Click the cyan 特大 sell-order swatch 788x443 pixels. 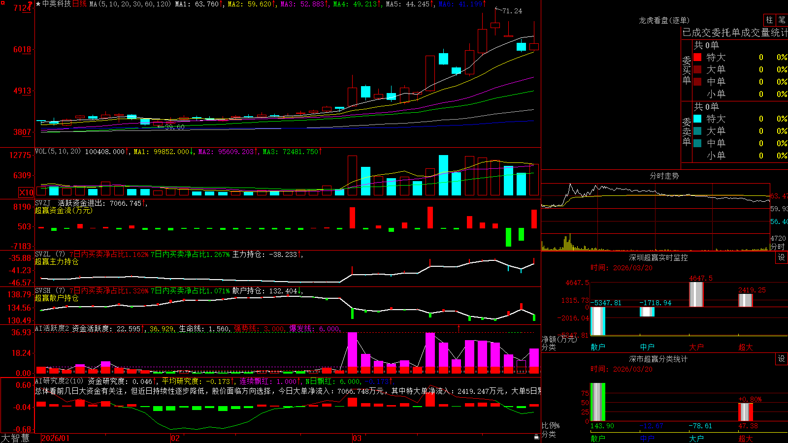pyautogui.click(x=697, y=119)
